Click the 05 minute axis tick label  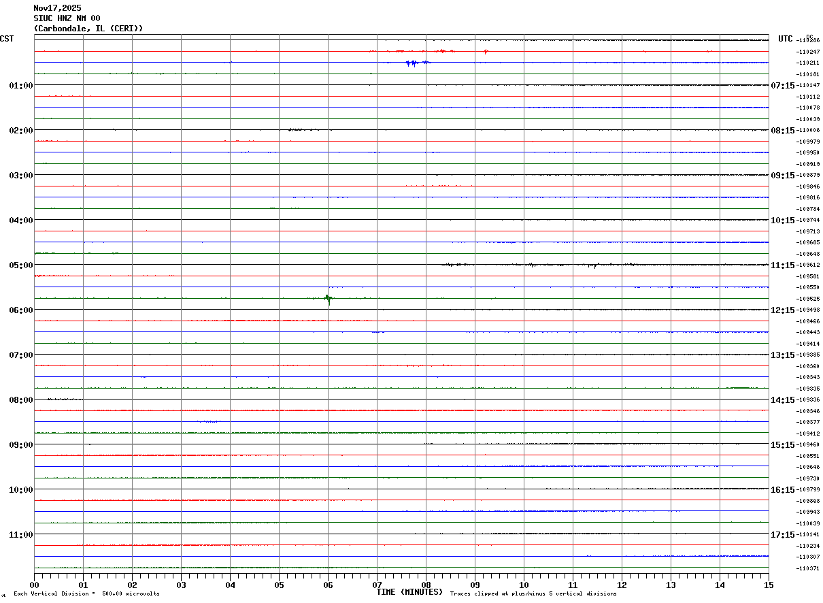point(280,585)
